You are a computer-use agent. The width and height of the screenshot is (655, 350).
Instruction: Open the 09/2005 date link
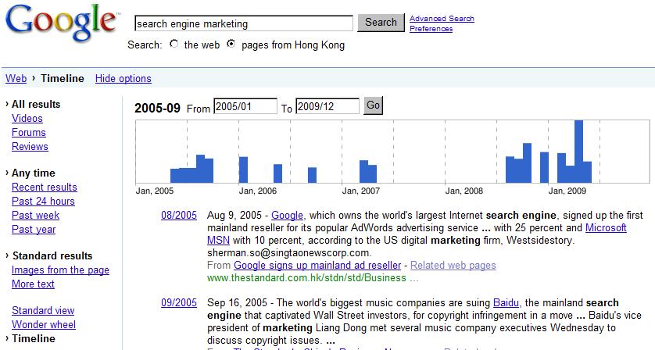tap(179, 303)
